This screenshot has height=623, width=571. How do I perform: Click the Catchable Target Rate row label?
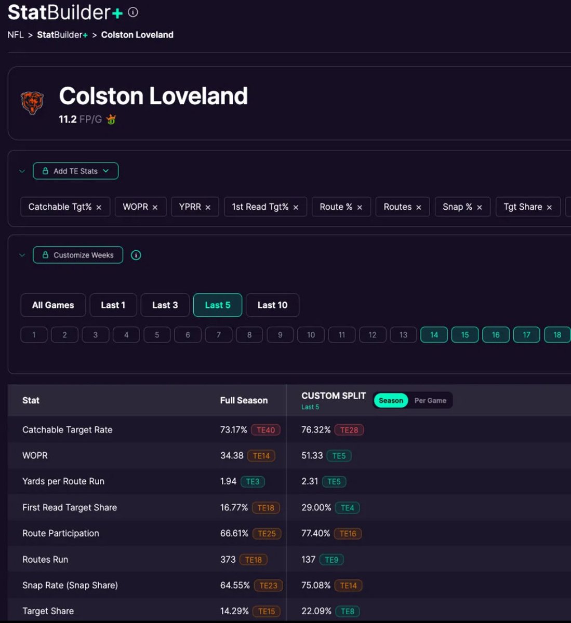coord(68,430)
